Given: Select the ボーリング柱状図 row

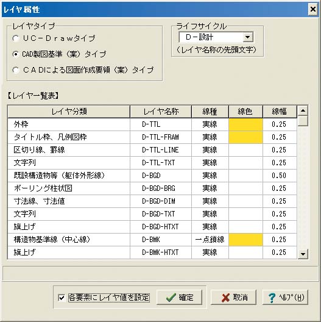Looking at the screenshot, I should [x=152, y=188].
